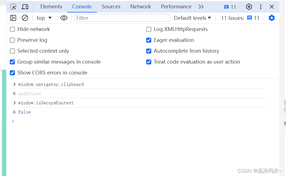Uncheck Show CORS errors in console

(x=12, y=73)
